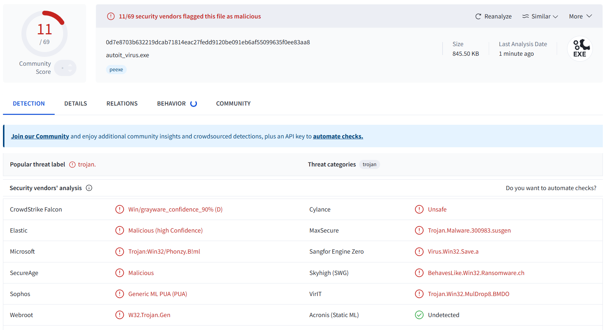Click the alert icon next to Popular threat label
Screen dimensions: 611x330
pos(72,165)
